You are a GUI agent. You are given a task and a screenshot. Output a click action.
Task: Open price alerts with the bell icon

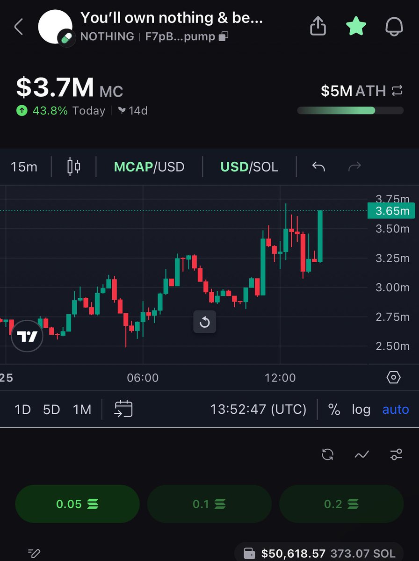[394, 27]
